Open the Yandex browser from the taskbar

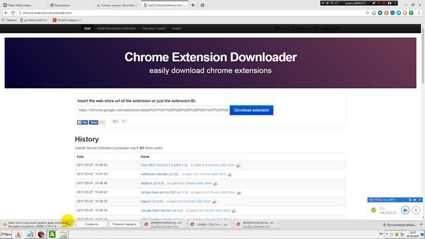(x=18, y=234)
